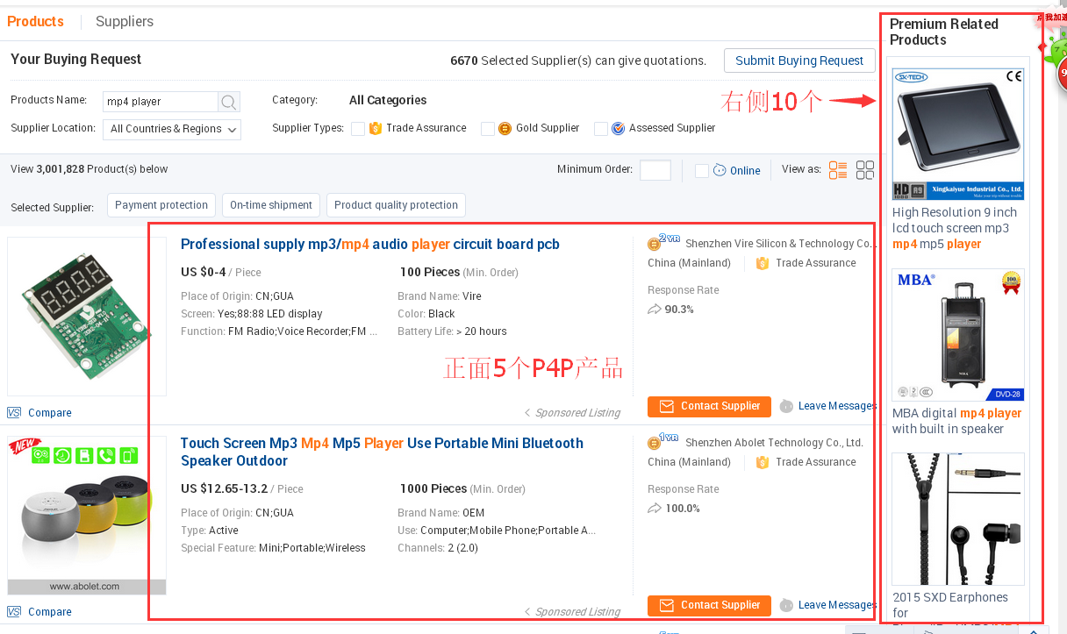Click the Assessed Supplier badge icon

coord(618,128)
